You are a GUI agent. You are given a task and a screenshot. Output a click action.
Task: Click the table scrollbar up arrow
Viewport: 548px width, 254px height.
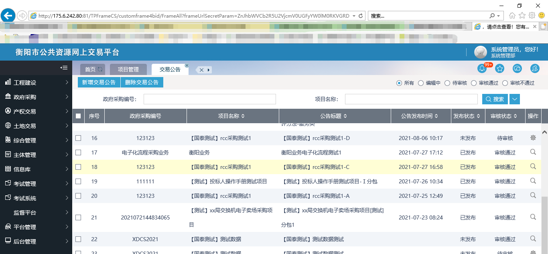pyautogui.click(x=544, y=132)
